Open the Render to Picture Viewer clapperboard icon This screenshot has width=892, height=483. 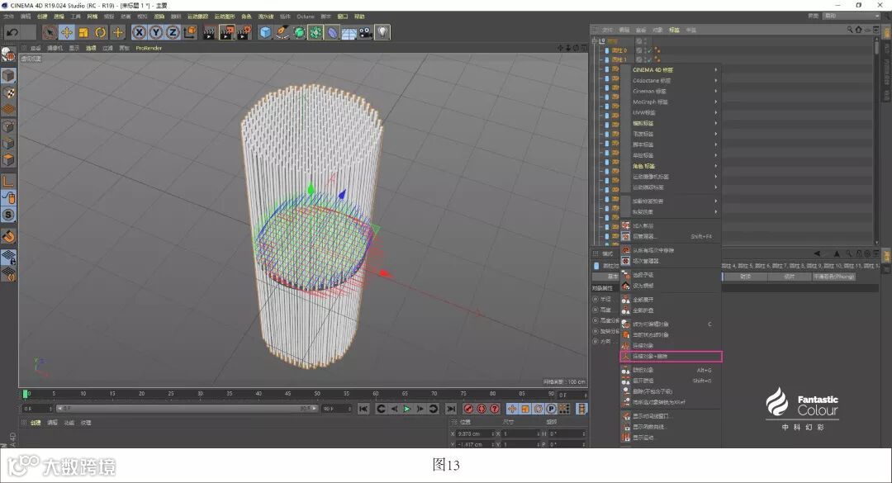coord(227,32)
